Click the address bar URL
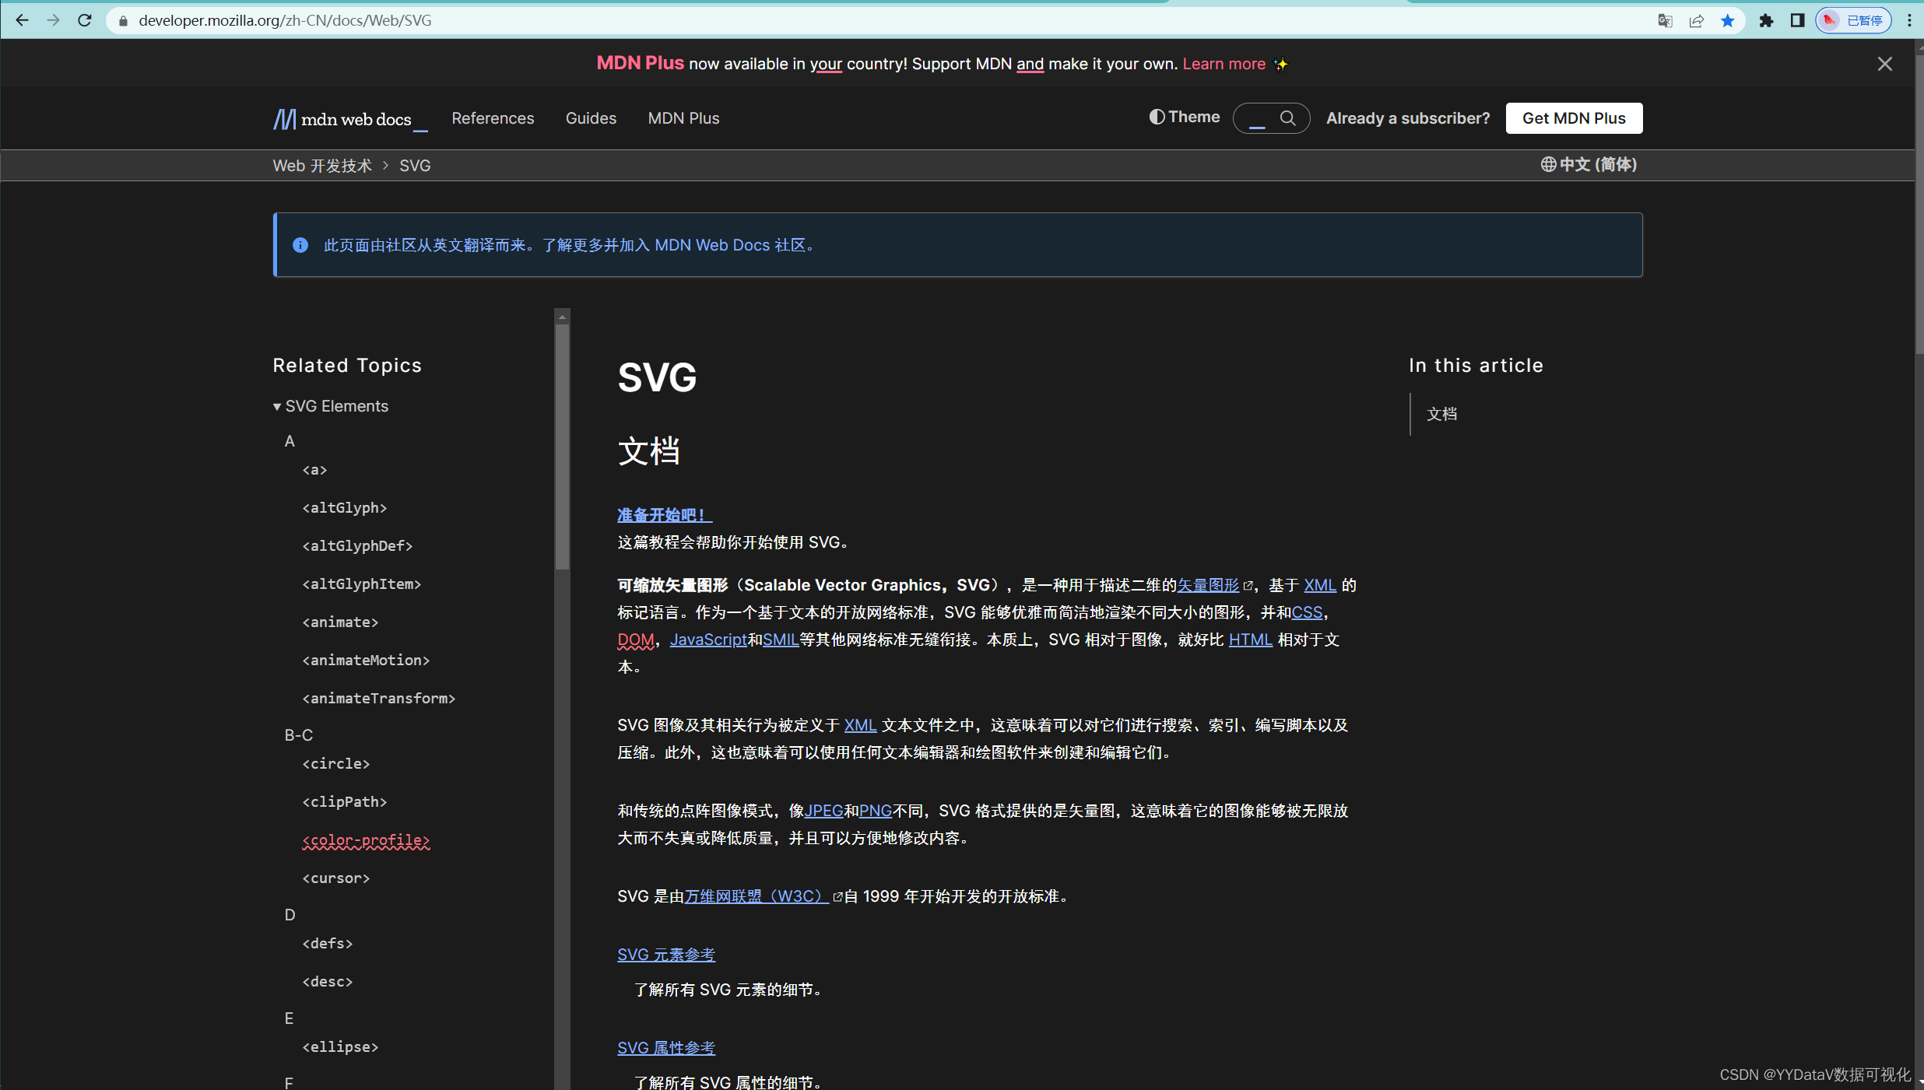This screenshot has height=1090, width=1924. click(285, 21)
